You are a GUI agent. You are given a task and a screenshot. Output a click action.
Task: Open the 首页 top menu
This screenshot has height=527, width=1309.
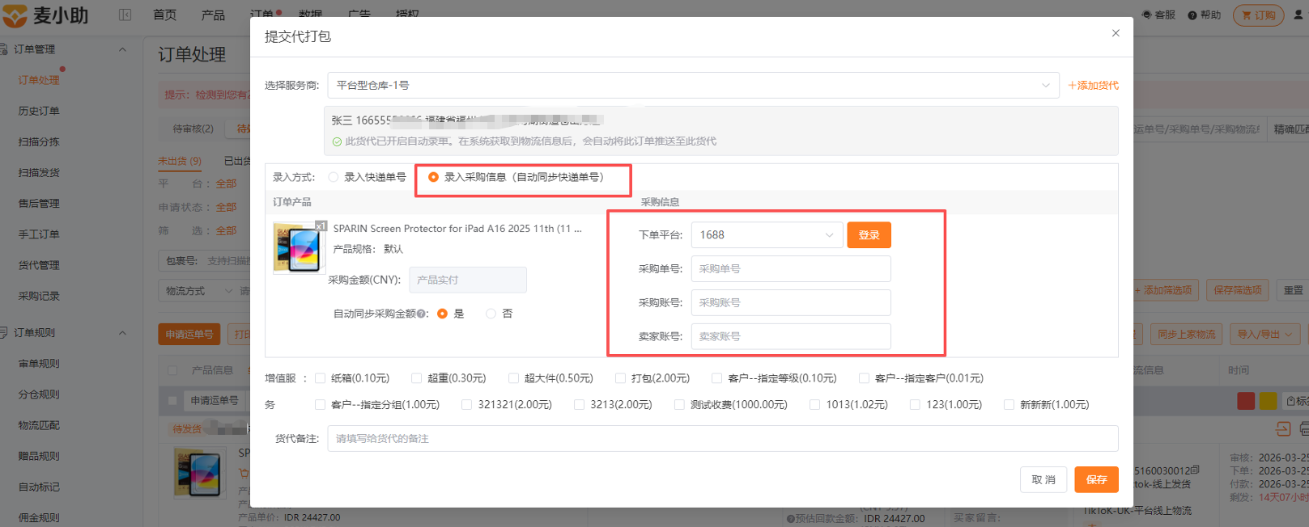[x=165, y=15]
